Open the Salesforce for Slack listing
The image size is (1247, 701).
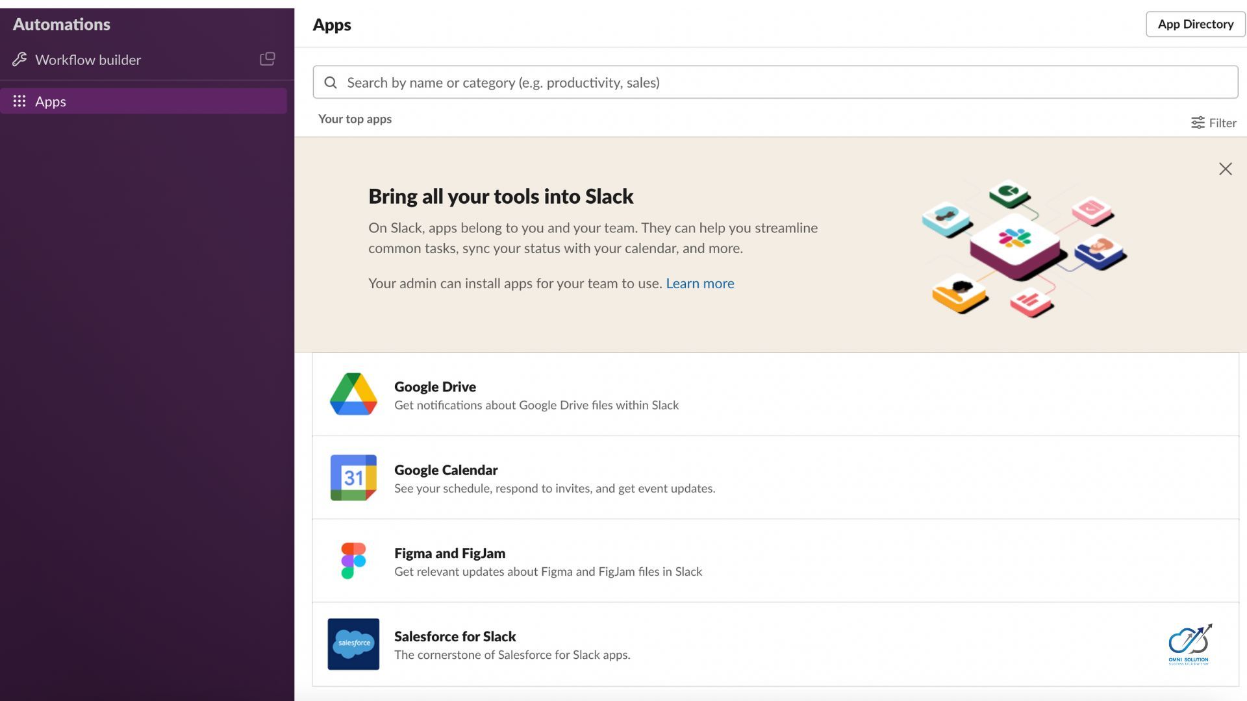coord(455,636)
